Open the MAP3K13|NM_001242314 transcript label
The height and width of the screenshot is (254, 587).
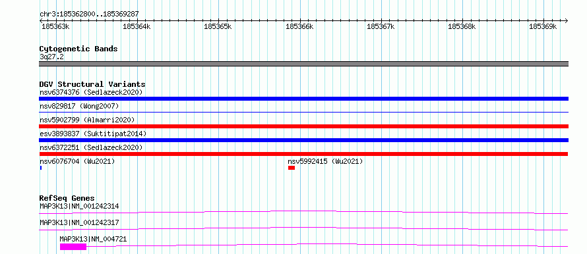79,206
